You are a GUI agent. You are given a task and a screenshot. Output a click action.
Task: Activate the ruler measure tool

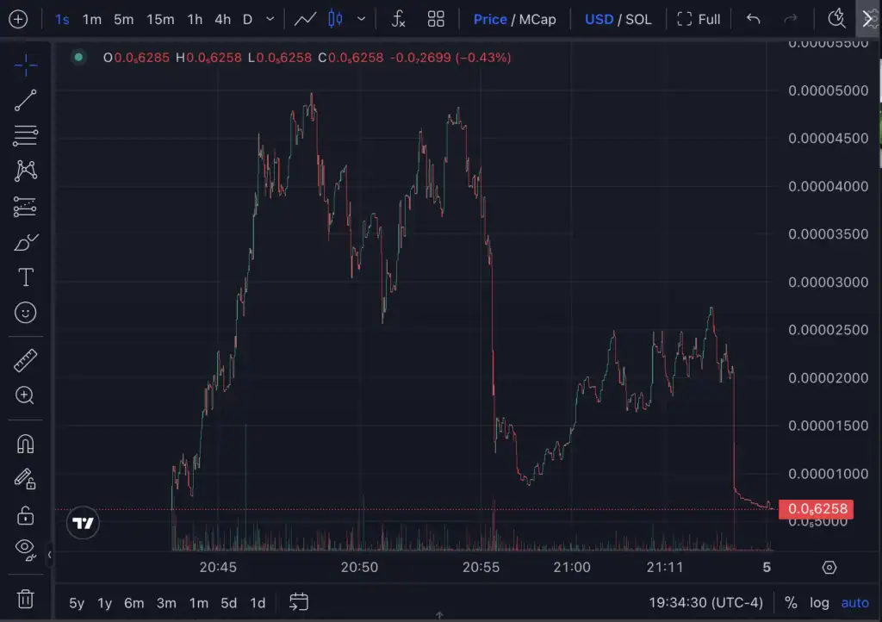26,360
